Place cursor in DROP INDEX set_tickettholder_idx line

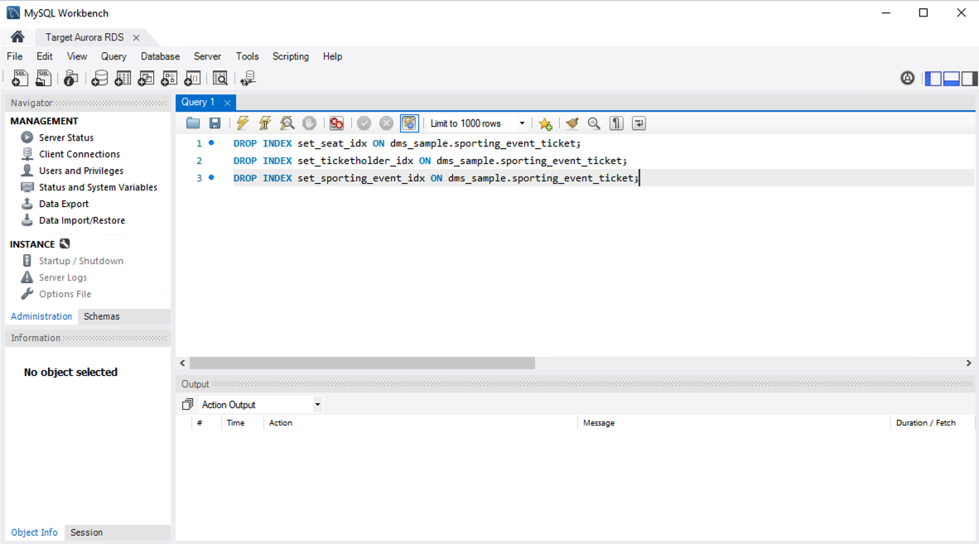tap(430, 161)
